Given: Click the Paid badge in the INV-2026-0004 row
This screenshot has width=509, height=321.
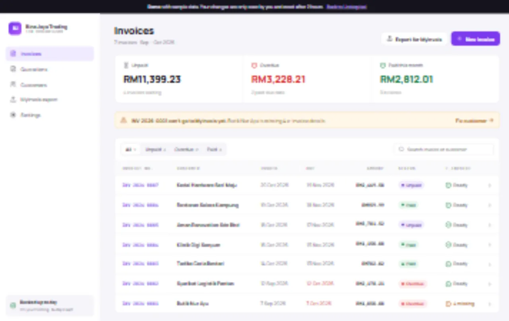Looking at the screenshot, I should [408, 245].
